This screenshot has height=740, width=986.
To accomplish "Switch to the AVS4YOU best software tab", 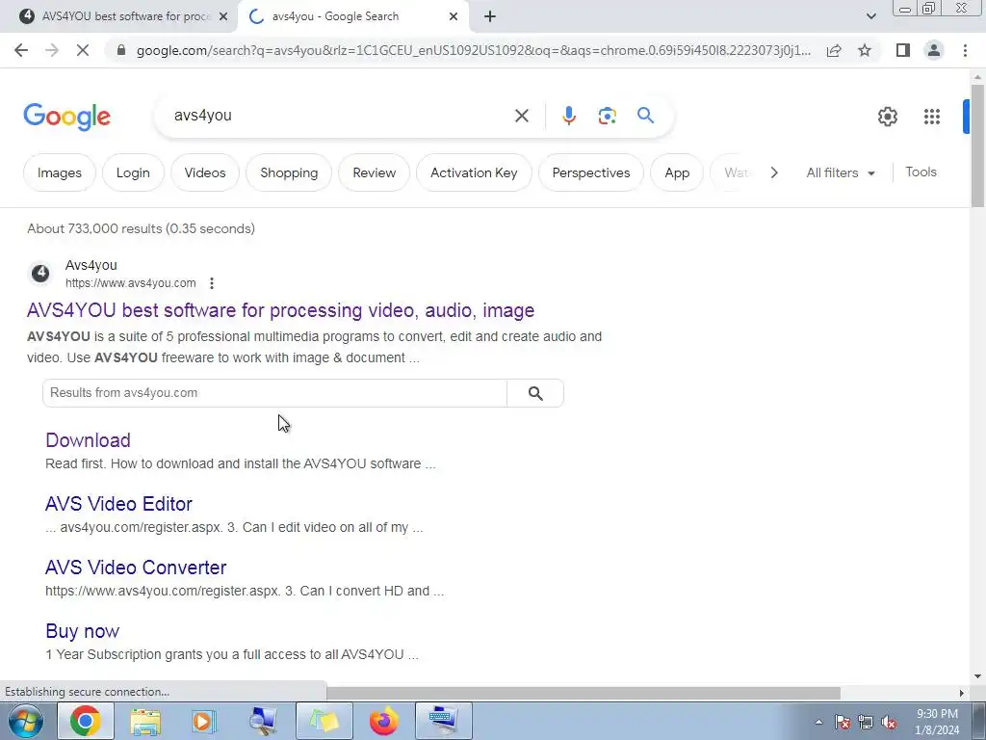I will 124,17.
